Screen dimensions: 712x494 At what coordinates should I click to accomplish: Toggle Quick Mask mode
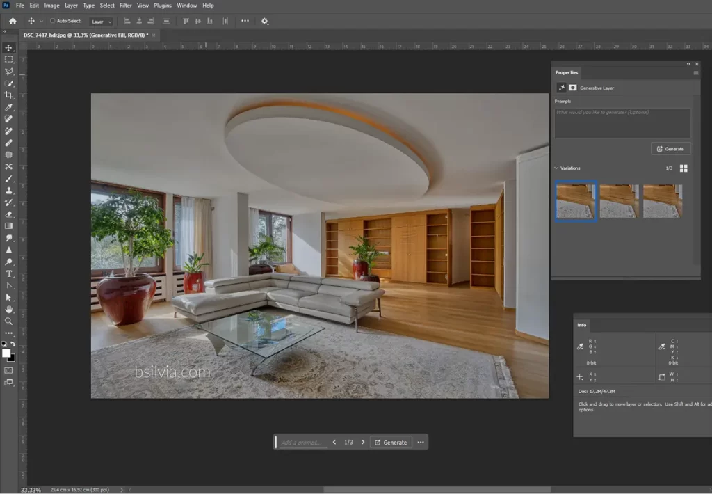[x=8, y=370]
